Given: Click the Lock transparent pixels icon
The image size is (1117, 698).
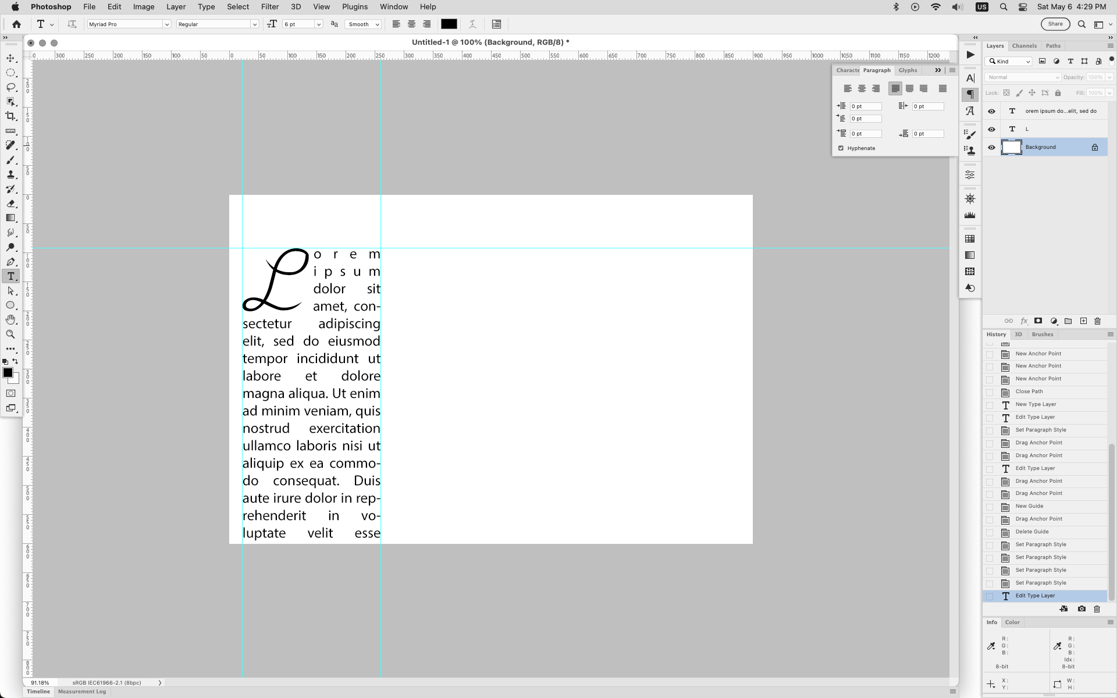Looking at the screenshot, I should pos(1007,93).
